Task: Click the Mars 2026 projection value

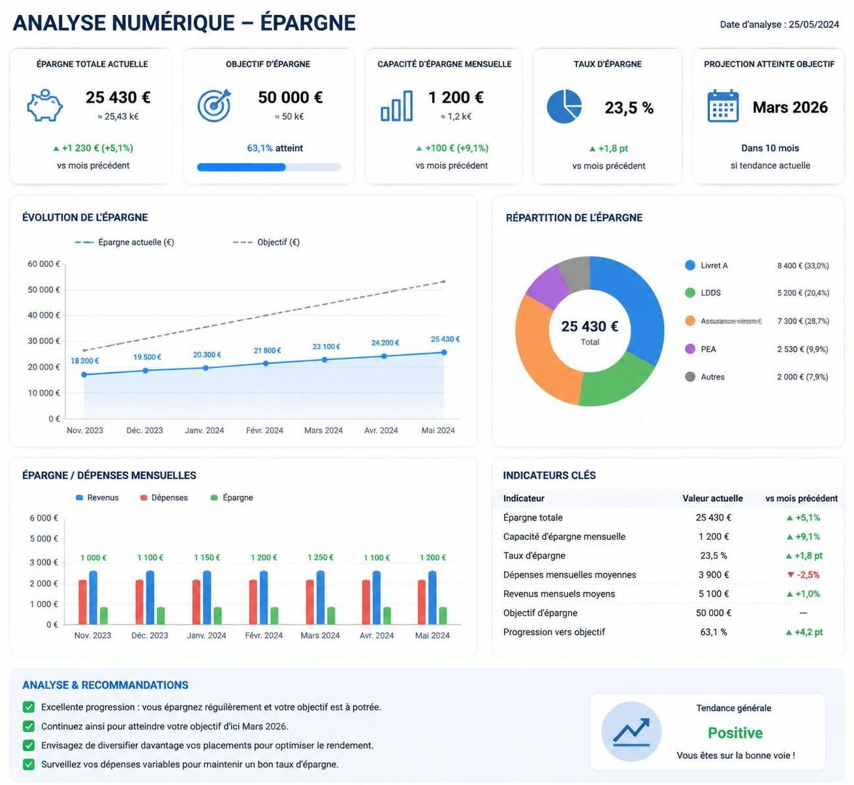Action: point(790,107)
